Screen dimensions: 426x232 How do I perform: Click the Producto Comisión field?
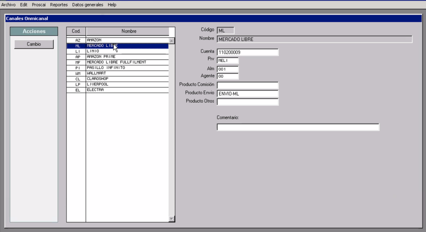pos(247,85)
